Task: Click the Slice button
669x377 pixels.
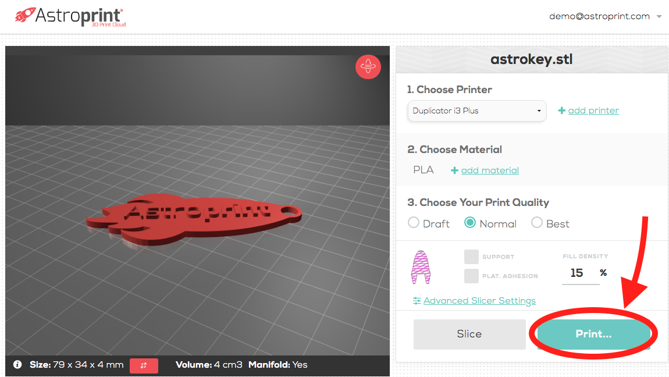Action: point(469,334)
